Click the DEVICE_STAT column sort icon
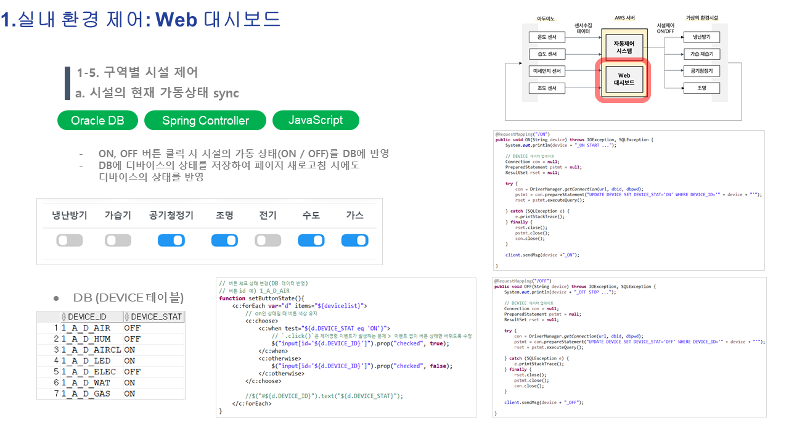Screen dimensions: 789x444 pos(128,317)
